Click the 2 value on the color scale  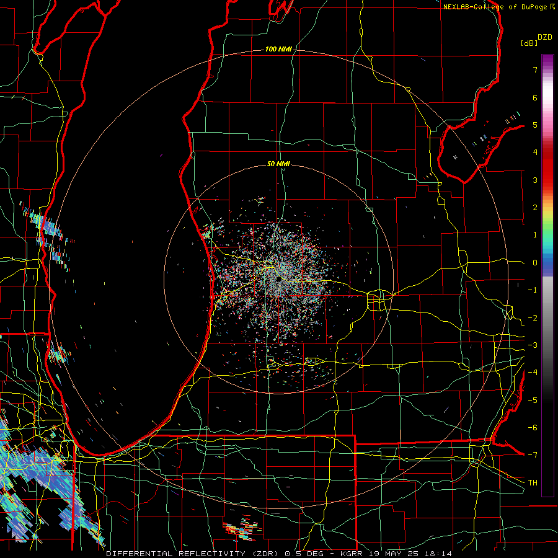coord(535,208)
